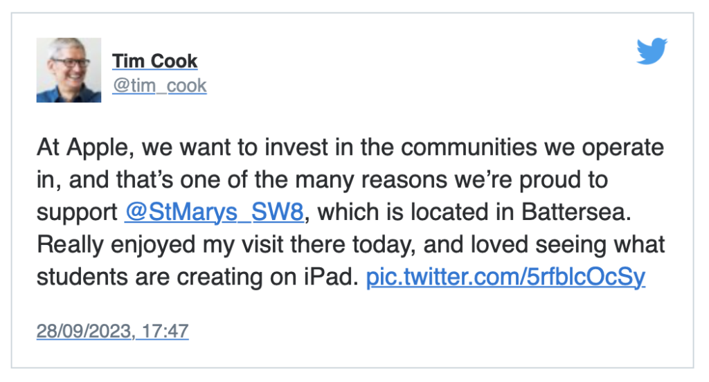Viewport: 709px width, 382px height.
Task: Open the @StMarys_SW8 mention
Action: click(x=215, y=212)
